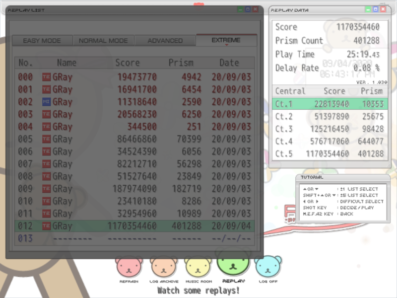
Task: Click the Score column header in Replay List
Action: coord(128,63)
